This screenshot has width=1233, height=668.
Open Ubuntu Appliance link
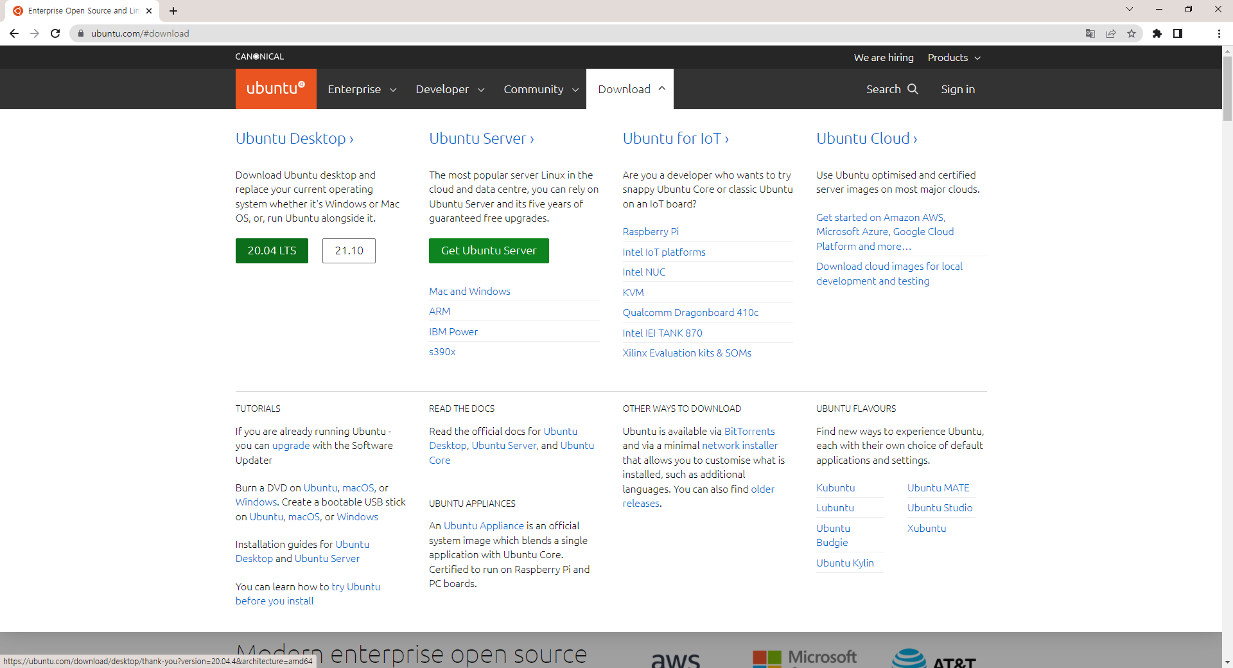click(484, 526)
